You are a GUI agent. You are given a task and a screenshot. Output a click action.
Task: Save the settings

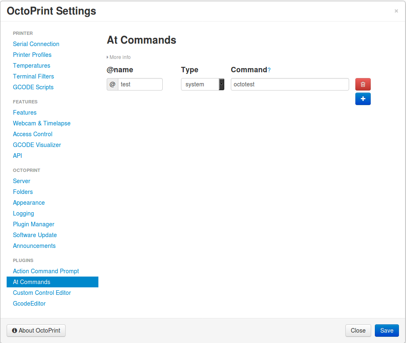386,330
